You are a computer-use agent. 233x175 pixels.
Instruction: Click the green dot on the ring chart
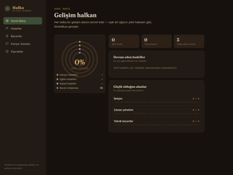[80, 45]
